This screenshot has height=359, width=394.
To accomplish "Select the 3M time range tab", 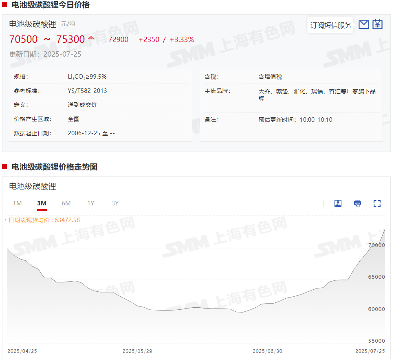I will point(42,203).
